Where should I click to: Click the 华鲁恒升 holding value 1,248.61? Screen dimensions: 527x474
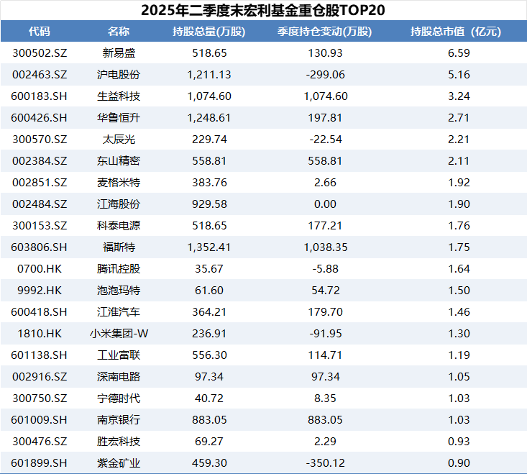(x=210, y=117)
